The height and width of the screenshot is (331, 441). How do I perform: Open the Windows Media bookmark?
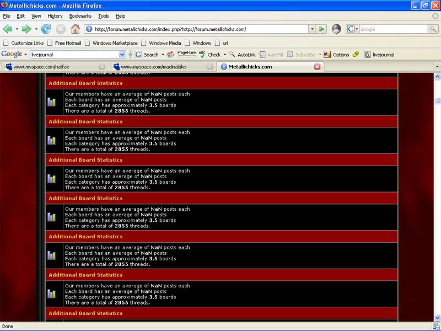click(161, 43)
